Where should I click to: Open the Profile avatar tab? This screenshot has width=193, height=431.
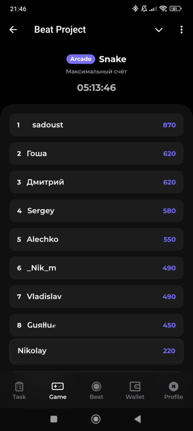tap(174, 390)
